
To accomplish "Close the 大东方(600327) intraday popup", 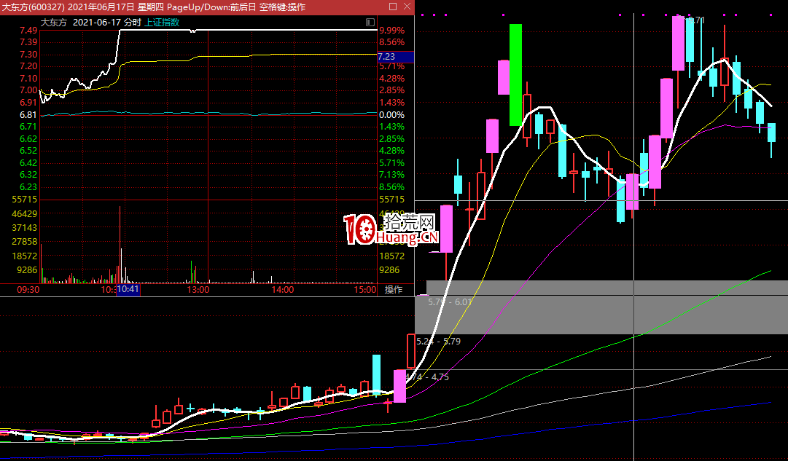I will [407, 7].
